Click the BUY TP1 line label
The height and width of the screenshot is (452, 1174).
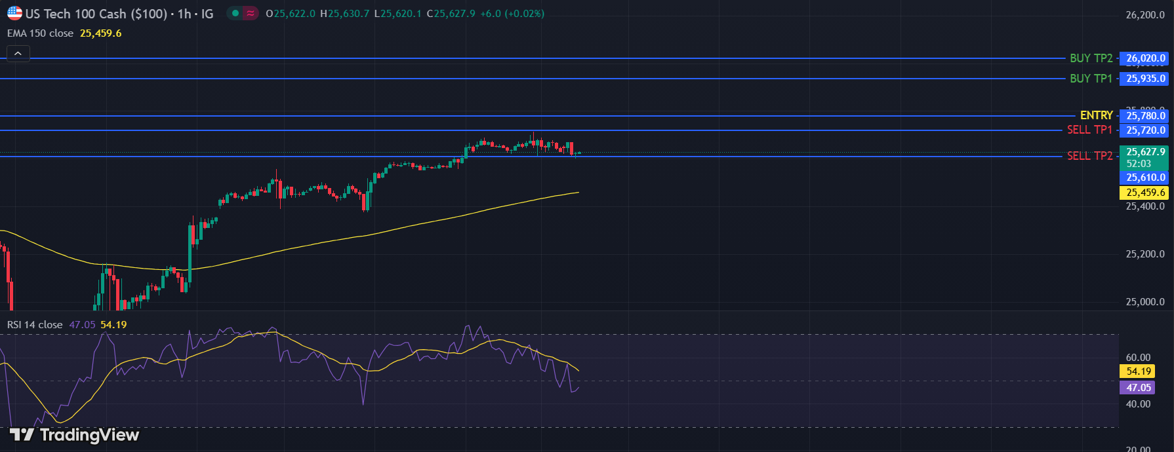[1091, 79]
